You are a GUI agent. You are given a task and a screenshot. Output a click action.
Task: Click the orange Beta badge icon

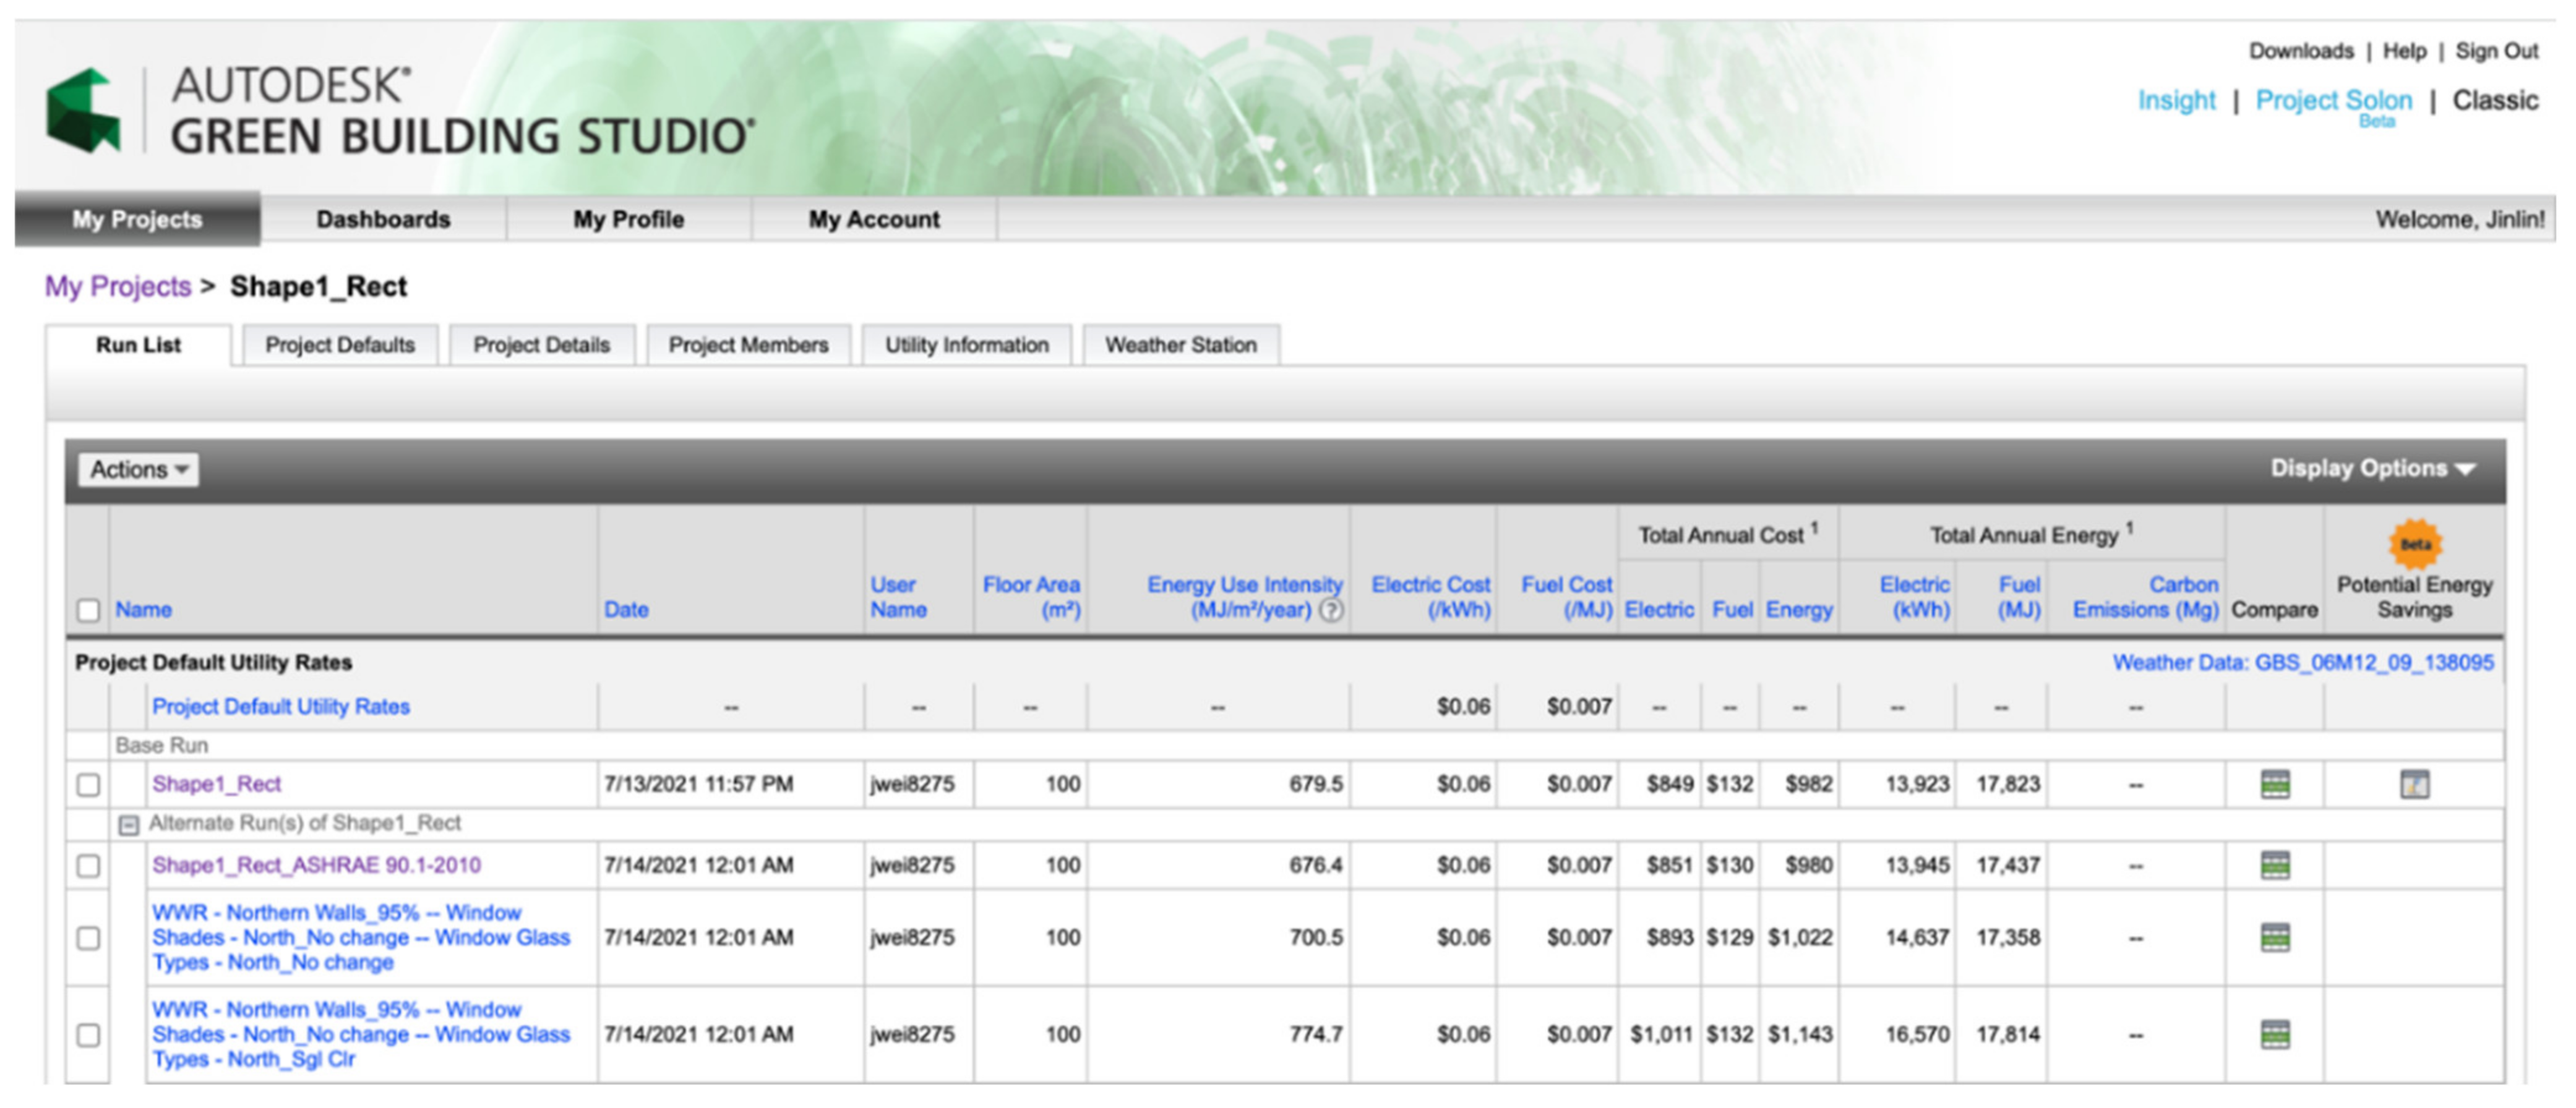(2415, 543)
